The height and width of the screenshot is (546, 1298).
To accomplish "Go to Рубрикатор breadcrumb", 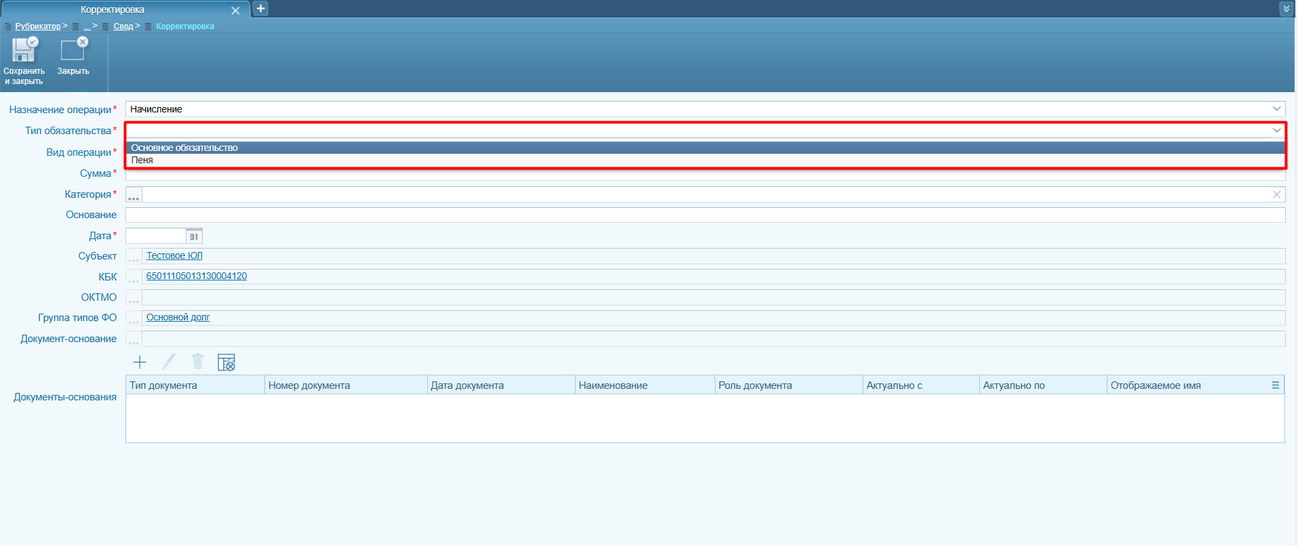I will [38, 26].
